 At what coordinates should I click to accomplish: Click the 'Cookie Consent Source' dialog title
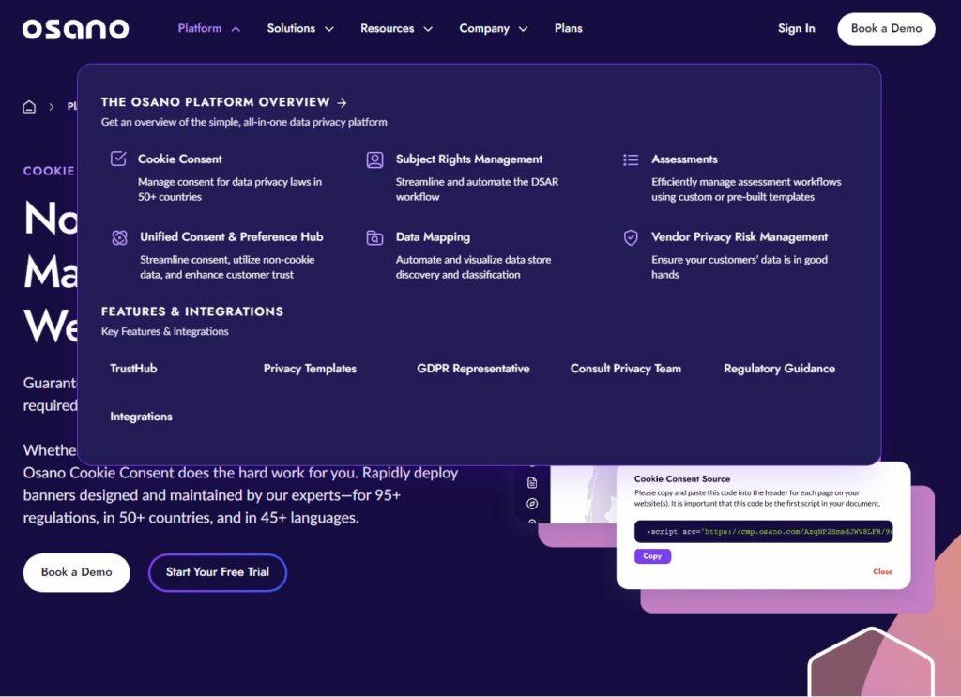point(682,479)
